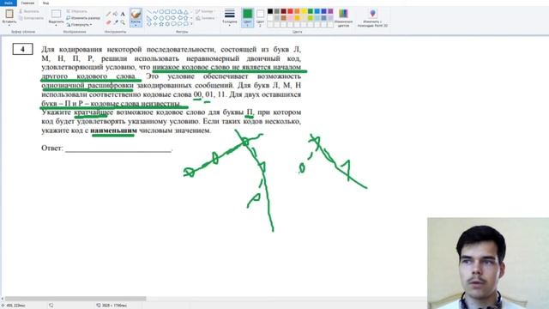Viewport: 549px width, 309px height.
Task: Expand the Select (Выделить) dropdown arrow
Action: point(56,25)
